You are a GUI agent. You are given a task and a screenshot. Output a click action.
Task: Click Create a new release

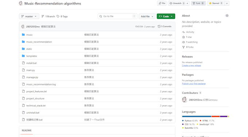coord(191,66)
